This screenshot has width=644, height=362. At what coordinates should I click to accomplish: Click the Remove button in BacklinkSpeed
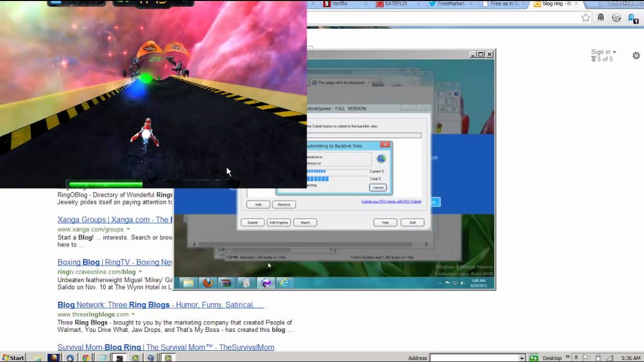pos(284,205)
